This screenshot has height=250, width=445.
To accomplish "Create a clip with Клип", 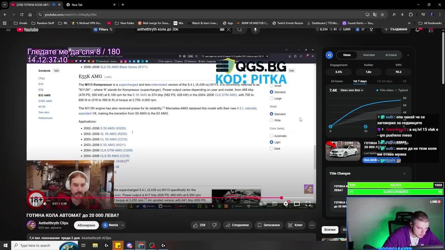I will click(295, 225).
